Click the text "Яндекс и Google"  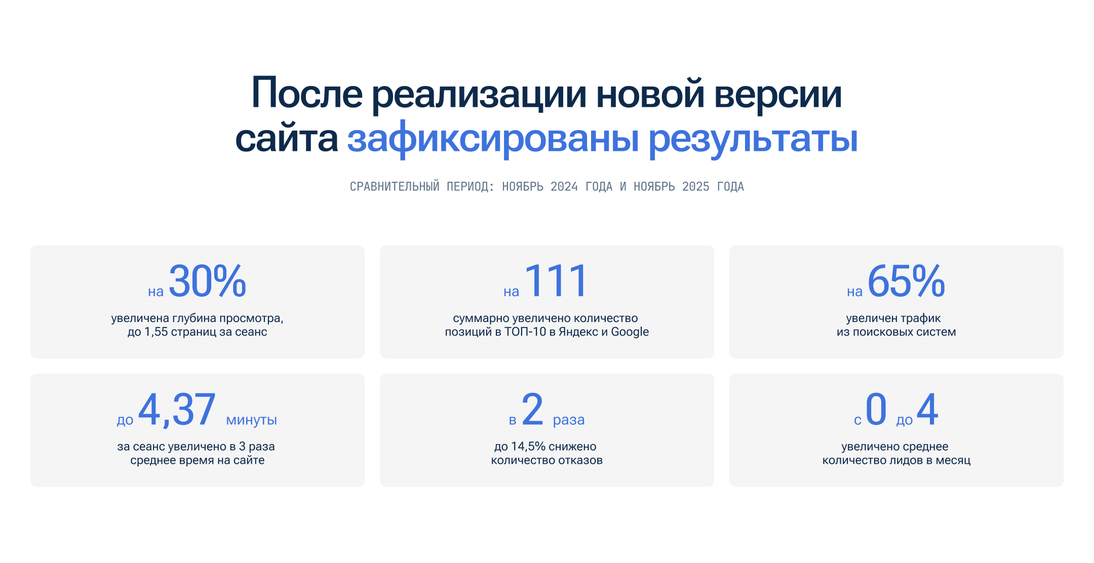605,332
